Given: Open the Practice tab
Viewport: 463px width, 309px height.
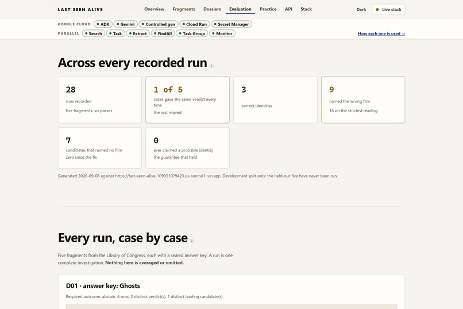Looking at the screenshot, I should 268,9.
